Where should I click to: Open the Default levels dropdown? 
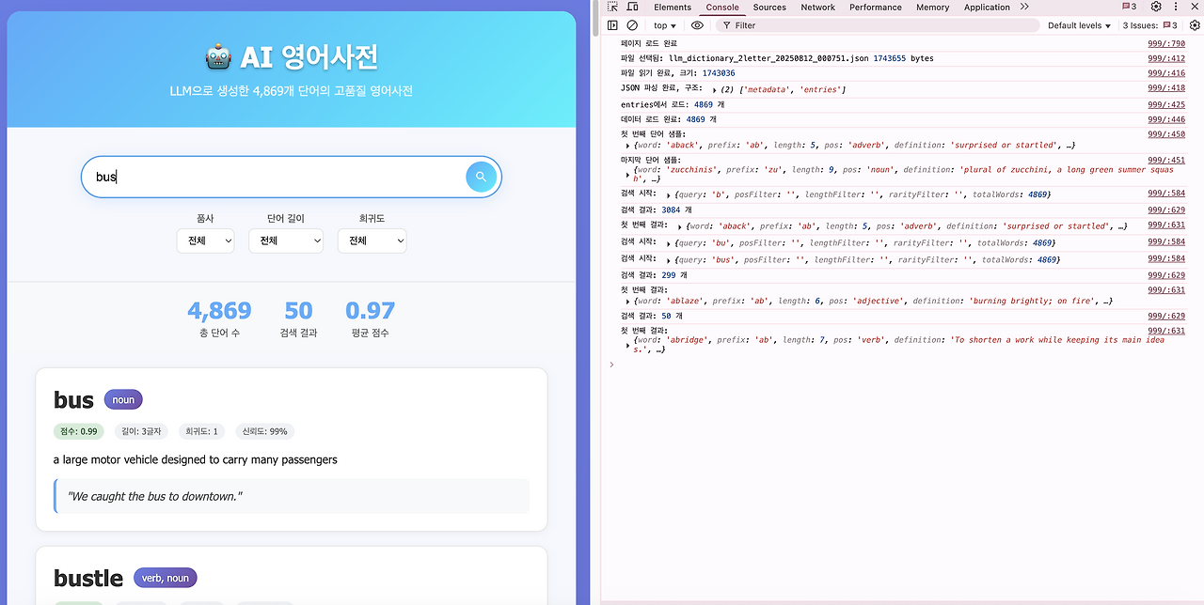point(1078,25)
